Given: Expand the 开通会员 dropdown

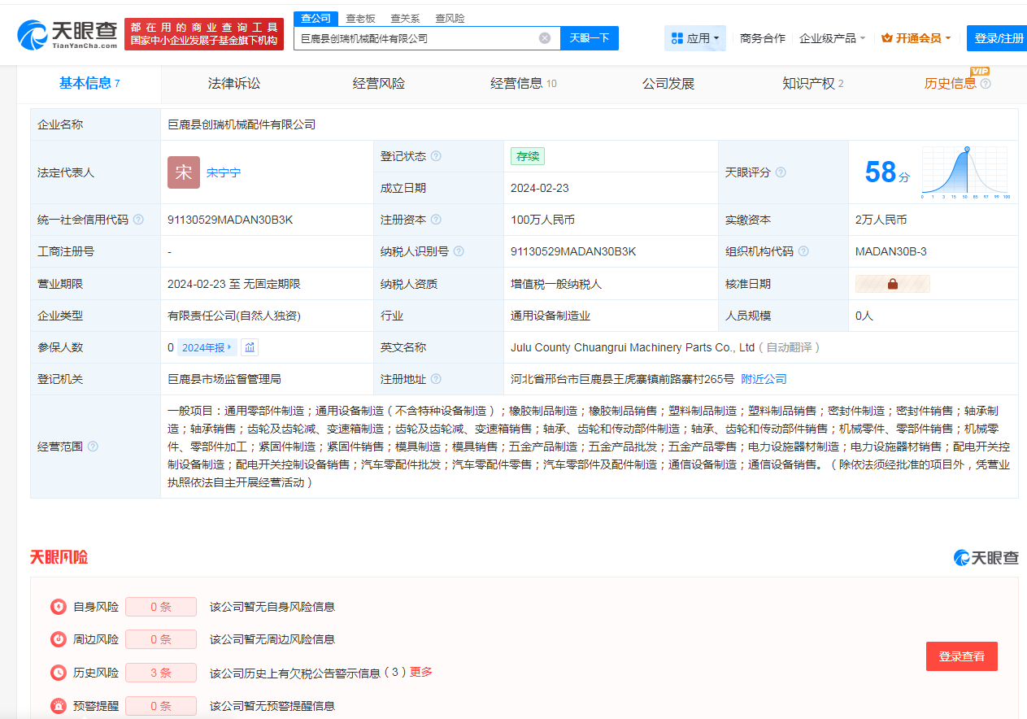Looking at the screenshot, I should (916, 38).
